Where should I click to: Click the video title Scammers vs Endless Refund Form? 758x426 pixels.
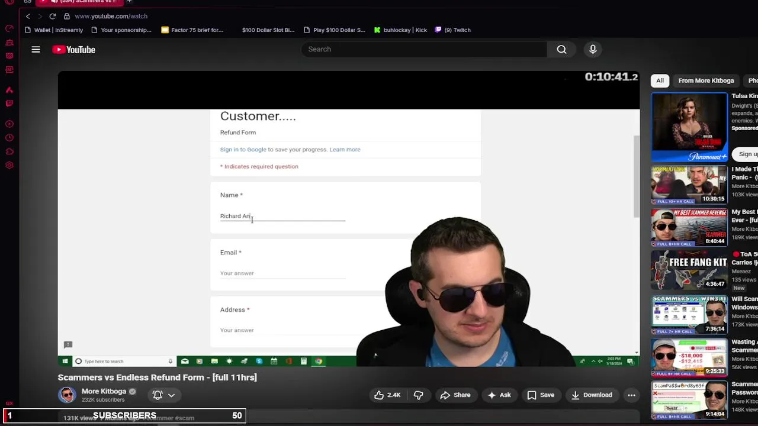[x=157, y=377]
